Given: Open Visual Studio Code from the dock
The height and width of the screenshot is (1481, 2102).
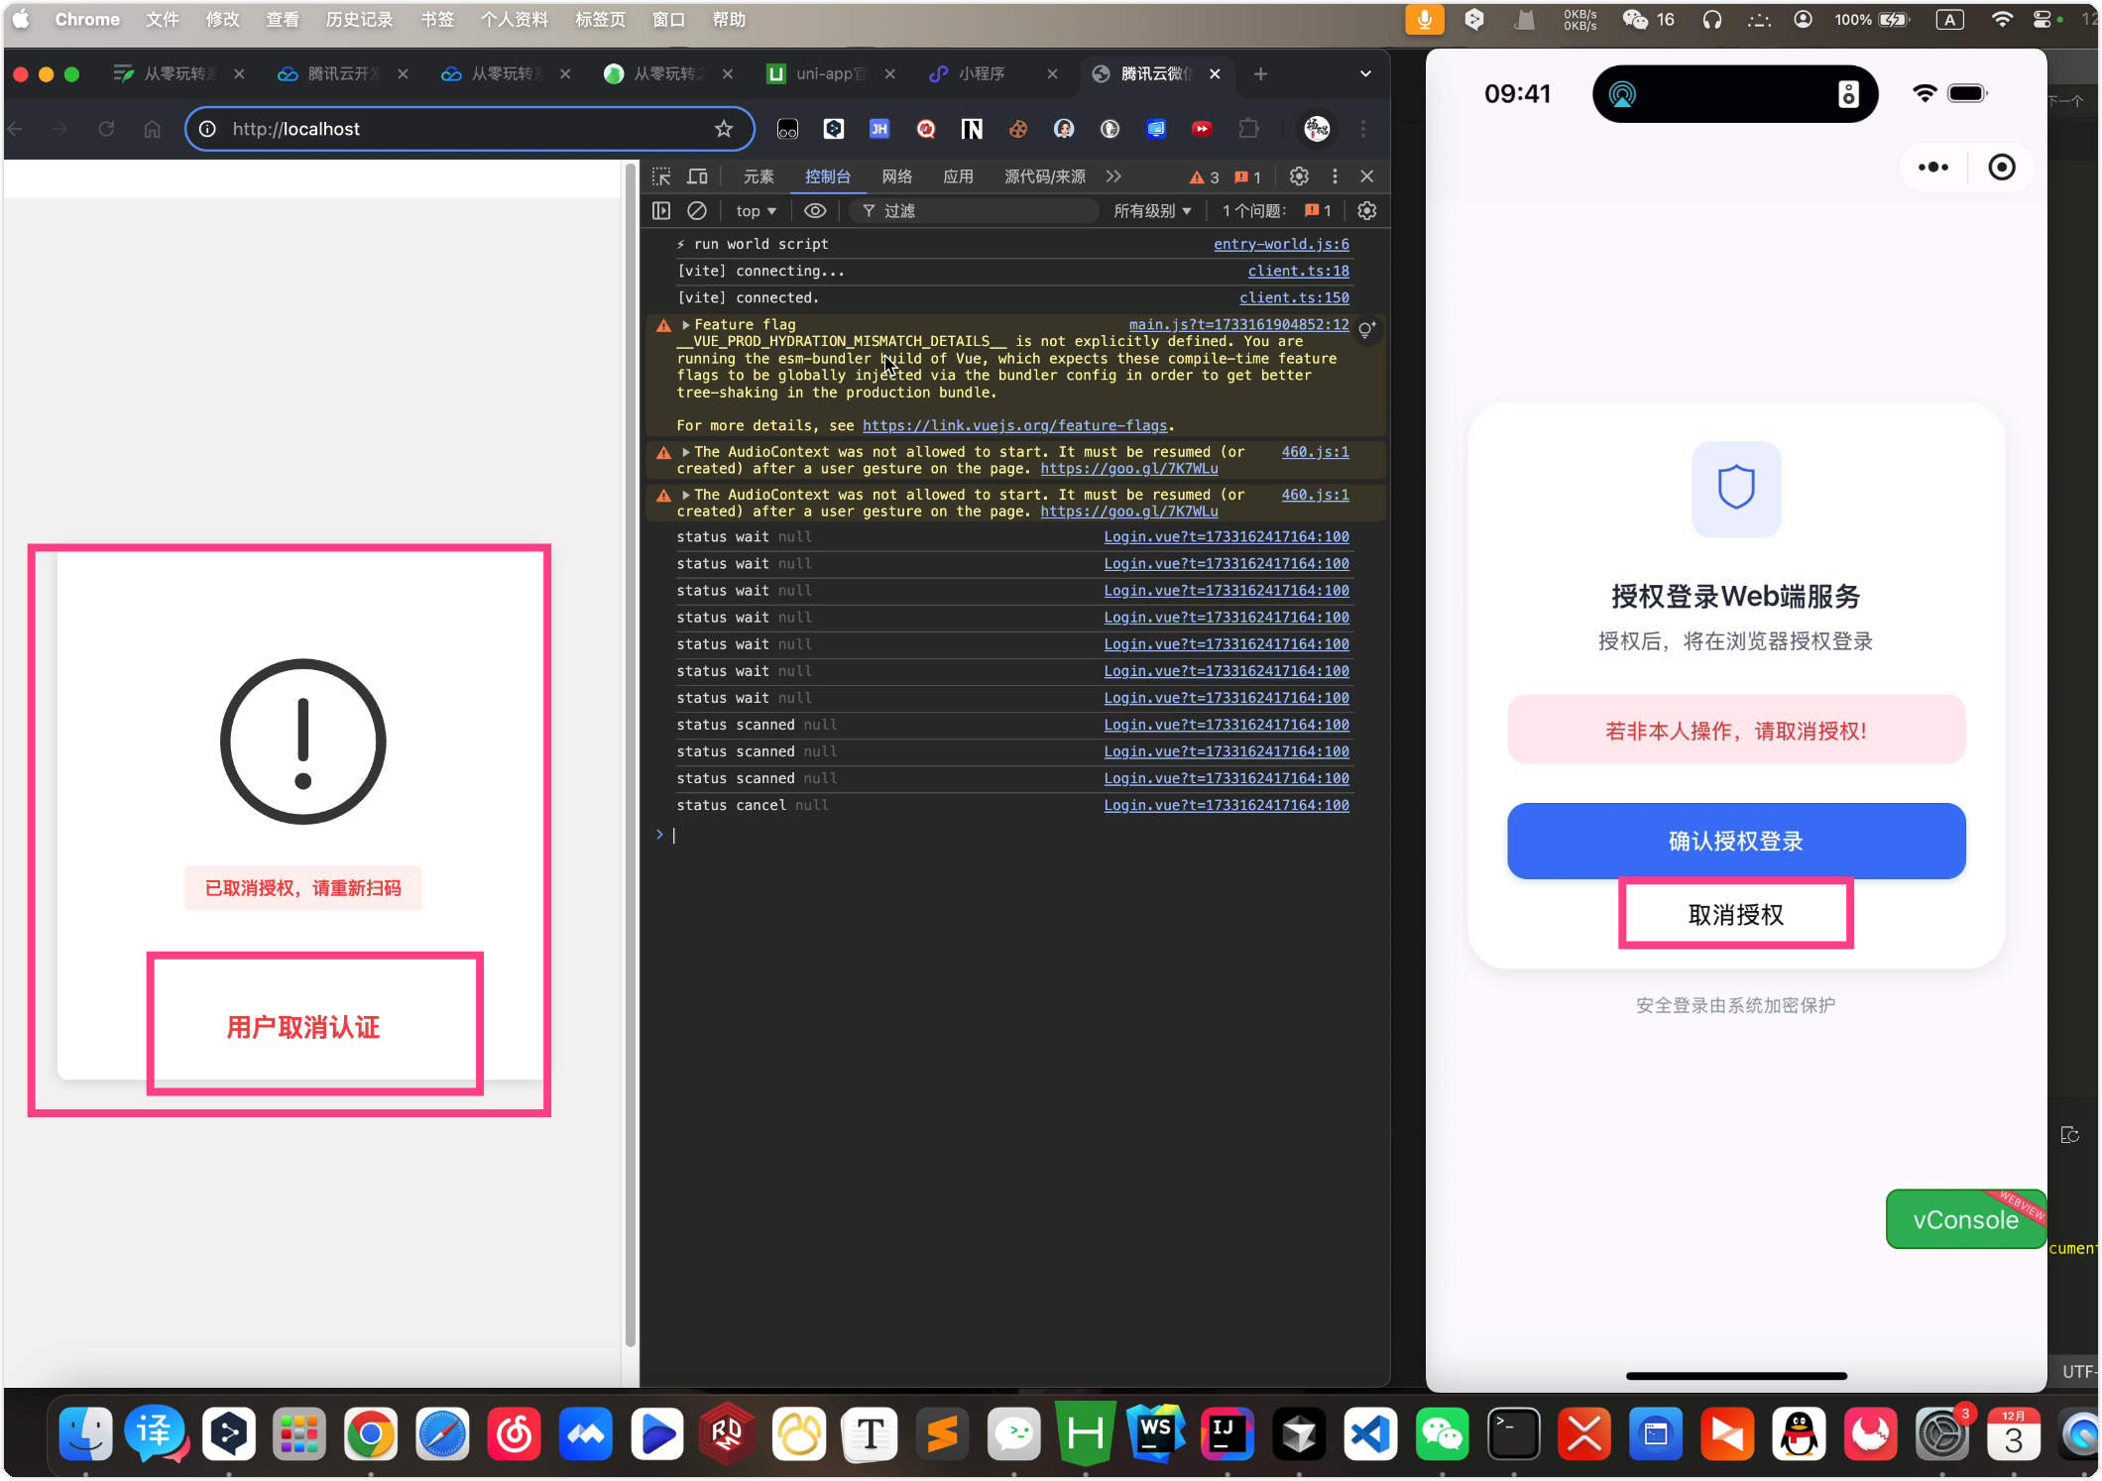Looking at the screenshot, I should [x=1370, y=1433].
